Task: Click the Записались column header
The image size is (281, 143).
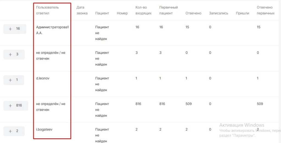Action: click(218, 13)
